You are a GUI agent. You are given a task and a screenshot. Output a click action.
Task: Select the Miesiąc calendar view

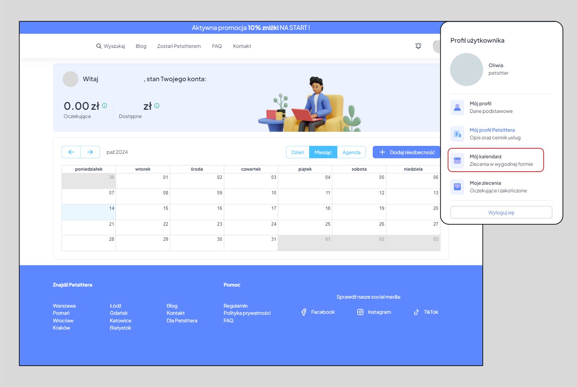click(323, 152)
